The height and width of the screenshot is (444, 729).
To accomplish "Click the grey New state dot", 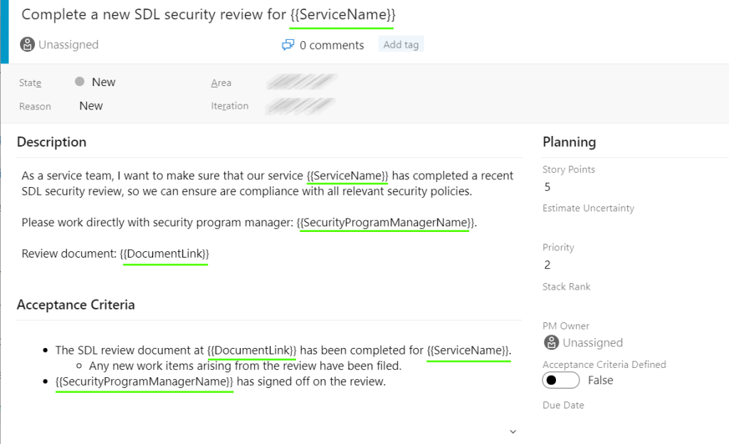I will point(80,82).
